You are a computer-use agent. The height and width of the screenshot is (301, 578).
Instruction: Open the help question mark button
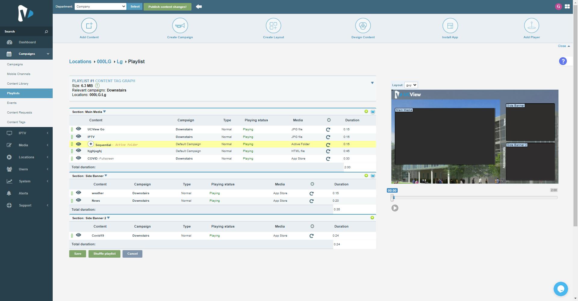(x=563, y=61)
